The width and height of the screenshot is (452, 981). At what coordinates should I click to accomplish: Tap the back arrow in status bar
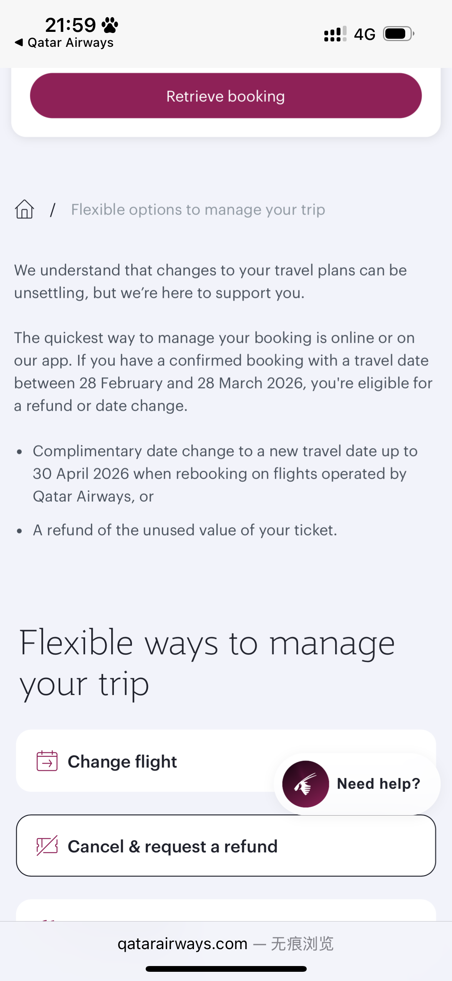(18, 42)
